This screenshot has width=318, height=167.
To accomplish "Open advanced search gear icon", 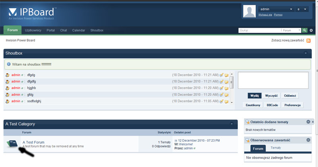I will pos(311,30).
